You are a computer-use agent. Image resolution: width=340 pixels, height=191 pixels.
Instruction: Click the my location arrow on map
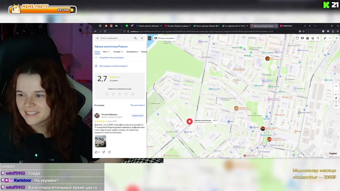coord(336,98)
